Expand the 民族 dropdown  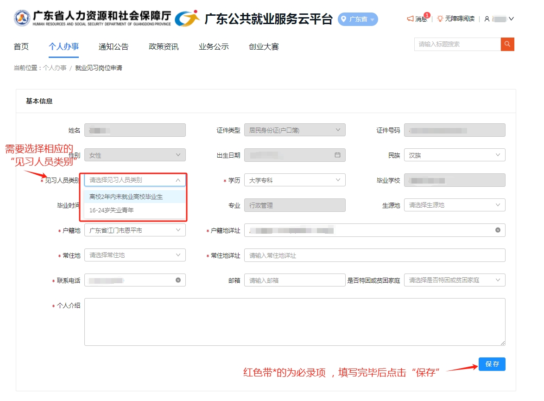(x=455, y=155)
